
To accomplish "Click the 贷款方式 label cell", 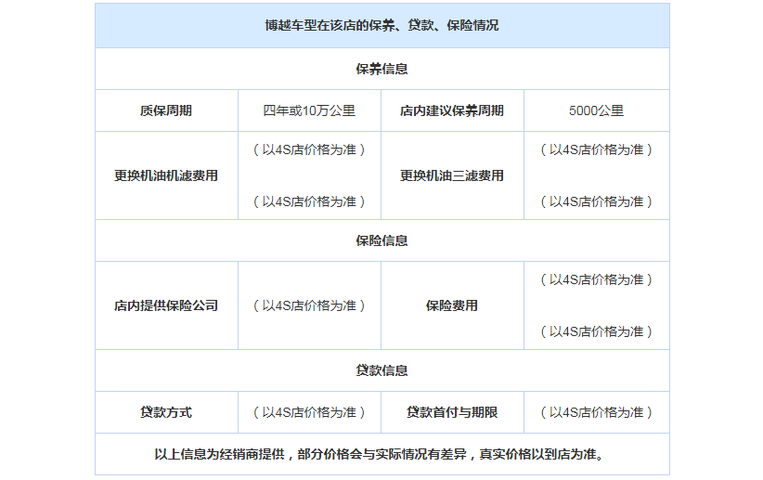I will (x=166, y=412).
